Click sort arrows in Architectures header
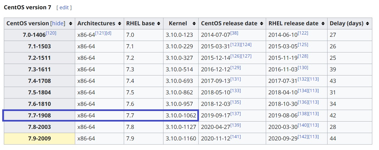 [120, 24]
